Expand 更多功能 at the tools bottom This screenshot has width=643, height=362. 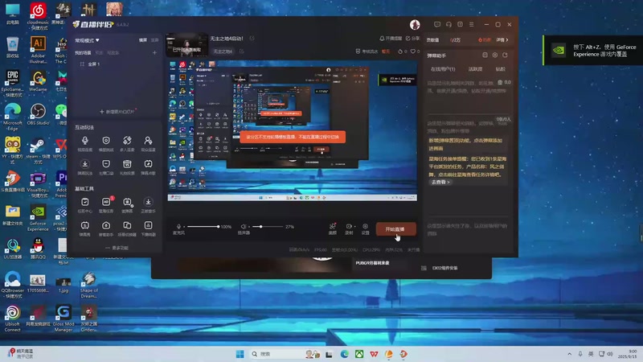(117, 248)
